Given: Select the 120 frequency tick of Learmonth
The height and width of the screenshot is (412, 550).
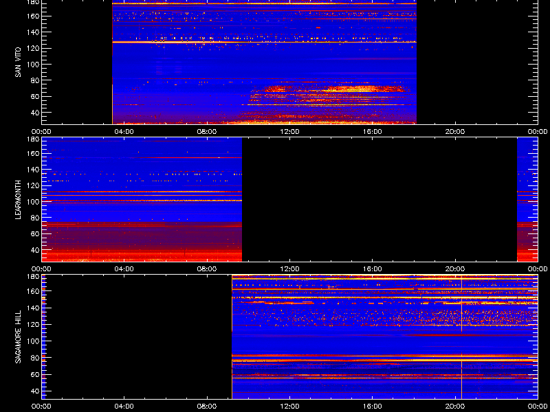Looking at the screenshot, I should (34, 185).
